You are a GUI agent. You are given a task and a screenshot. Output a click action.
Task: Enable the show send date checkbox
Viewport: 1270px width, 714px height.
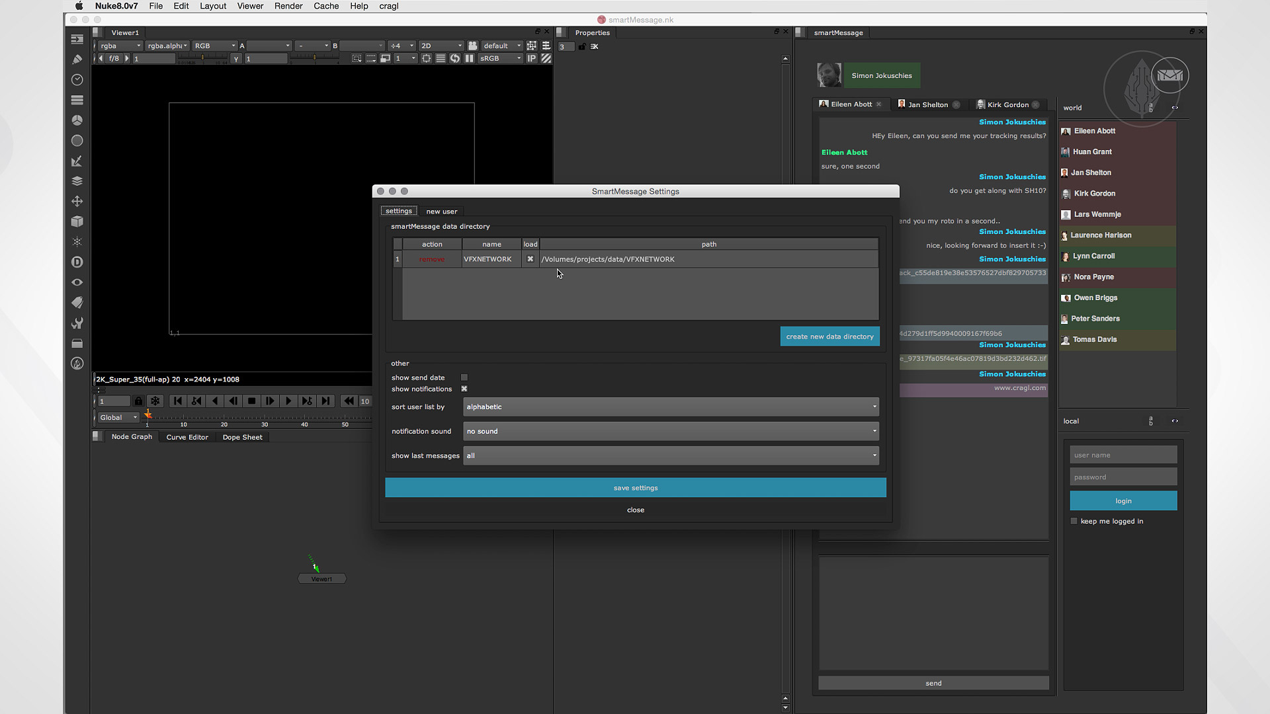[x=464, y=377]
